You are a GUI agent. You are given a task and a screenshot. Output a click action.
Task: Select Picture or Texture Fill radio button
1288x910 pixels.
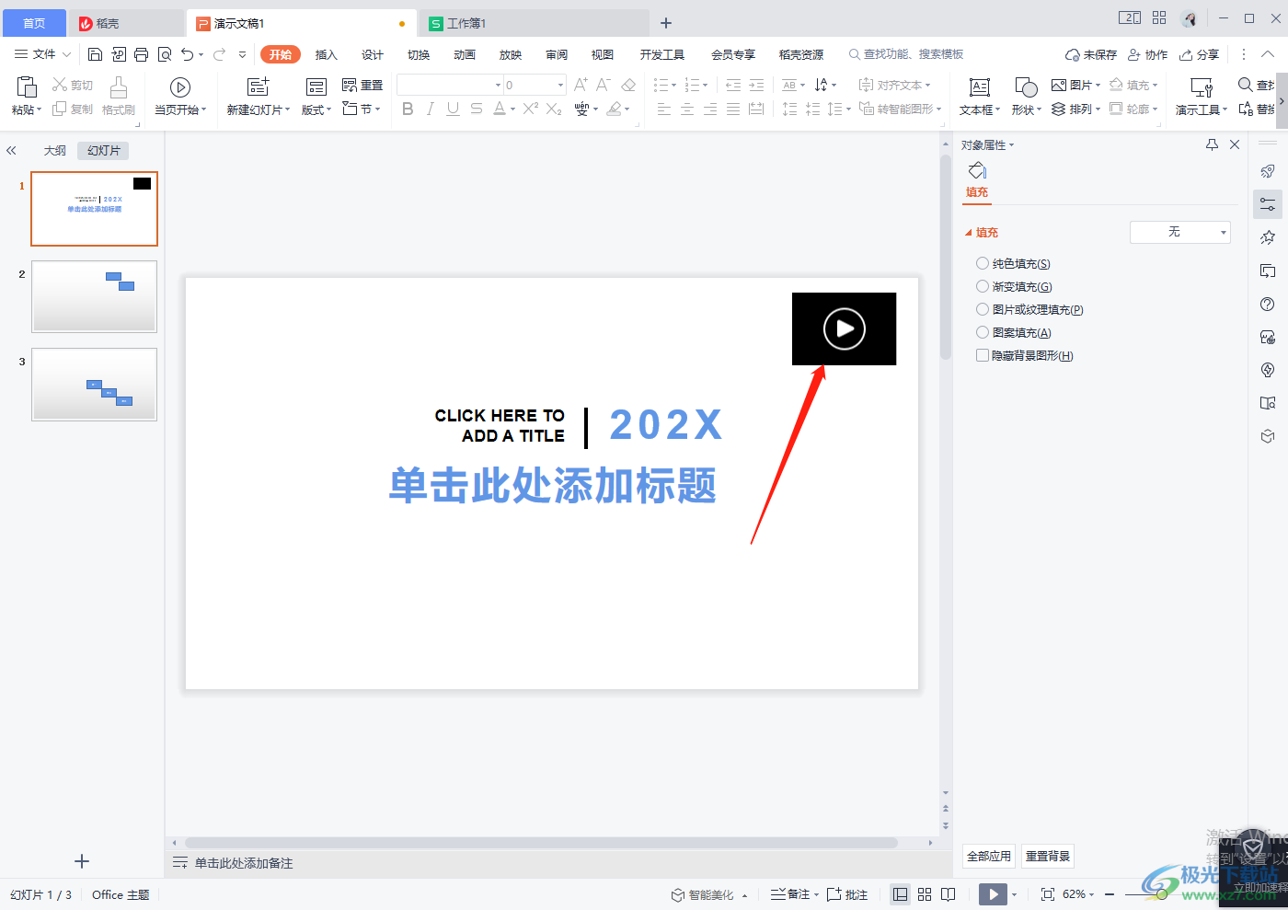(983, 309)
